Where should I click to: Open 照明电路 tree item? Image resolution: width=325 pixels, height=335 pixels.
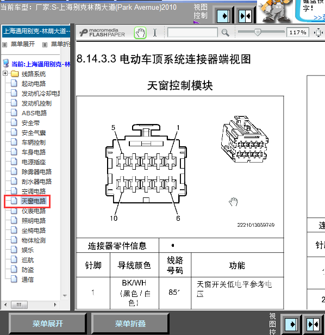pyautogui.click(x=34, y=220)
